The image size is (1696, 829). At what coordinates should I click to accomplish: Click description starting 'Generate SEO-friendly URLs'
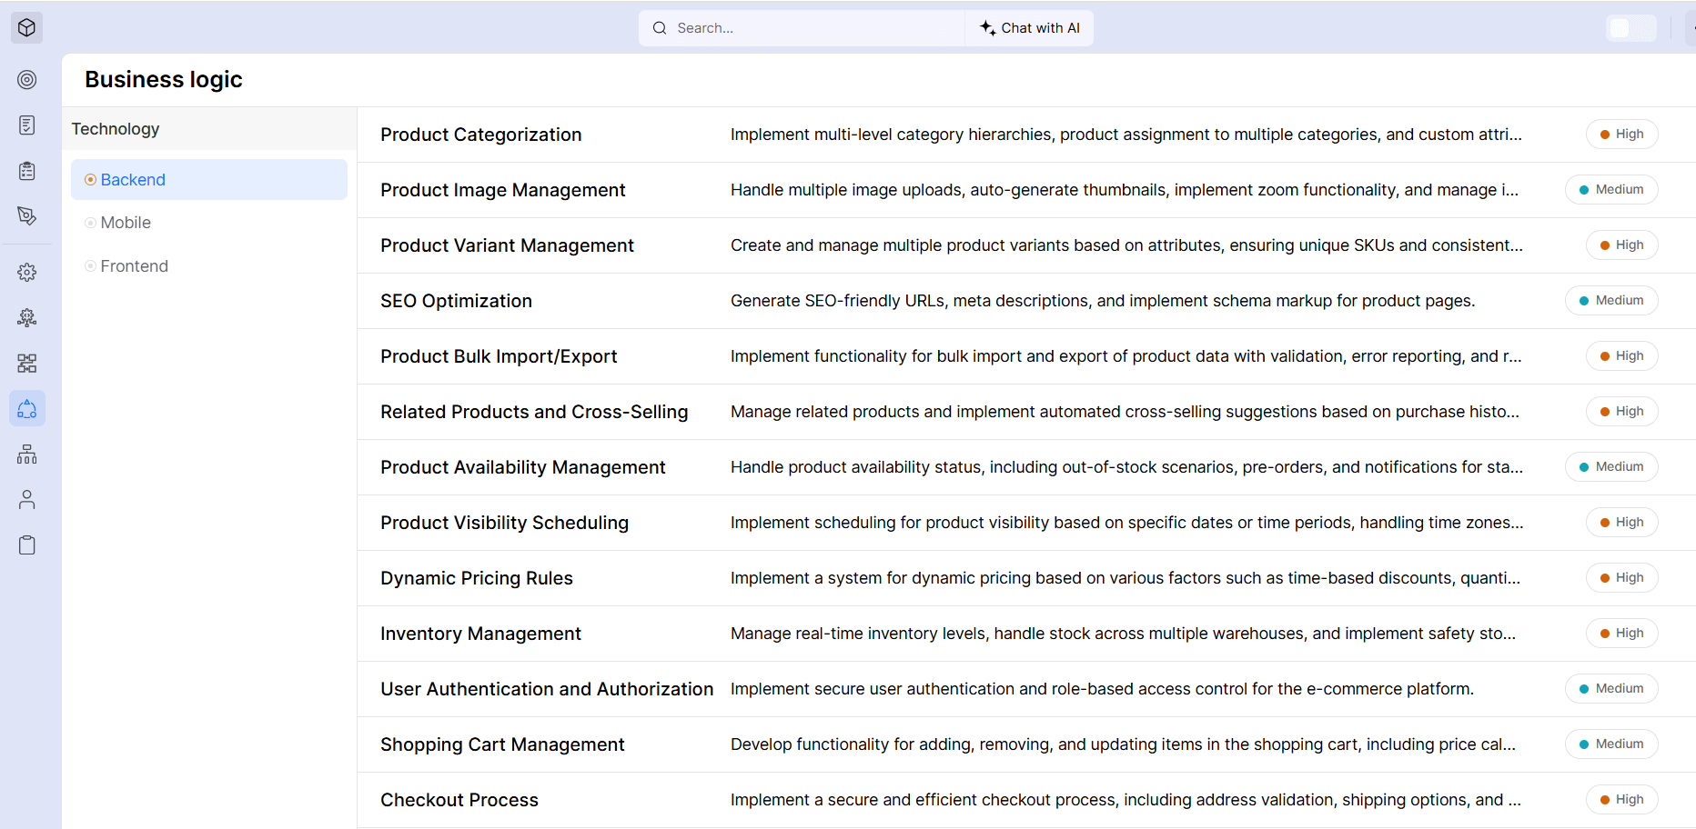[1103, 301]
